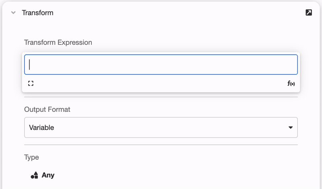Click the shapes icon beside Any

pyautogui.click(x=35, y=175)
